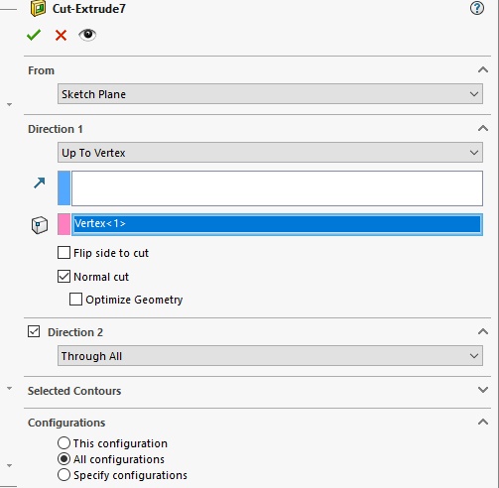Uncheck the Normal cut checkbox

tap(63, 277)
